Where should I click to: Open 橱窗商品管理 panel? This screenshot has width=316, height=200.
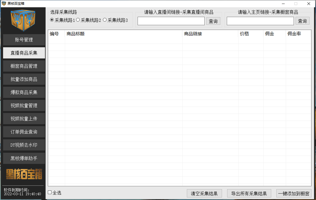tap(24, 66)
